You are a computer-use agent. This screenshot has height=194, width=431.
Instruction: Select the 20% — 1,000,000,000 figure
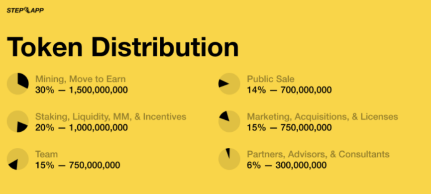tap(82, 127)
